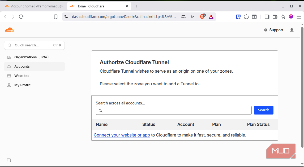
Task: Click the Name column header
Action: (x=102, y=124)
